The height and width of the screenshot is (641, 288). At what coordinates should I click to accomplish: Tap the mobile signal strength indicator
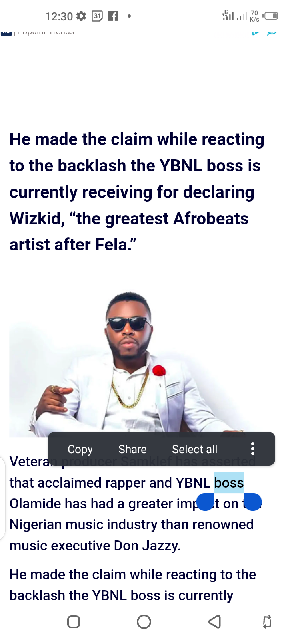(x=234, y=16)
